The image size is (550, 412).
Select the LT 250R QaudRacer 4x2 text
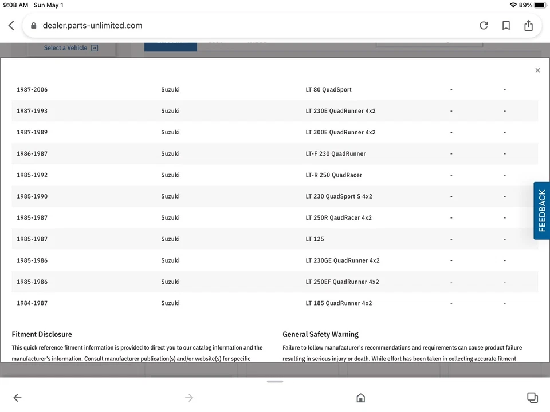click(339, 218)
